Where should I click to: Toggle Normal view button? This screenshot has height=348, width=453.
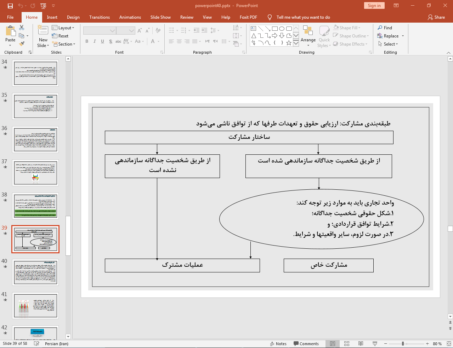click(x=333, y=344)
